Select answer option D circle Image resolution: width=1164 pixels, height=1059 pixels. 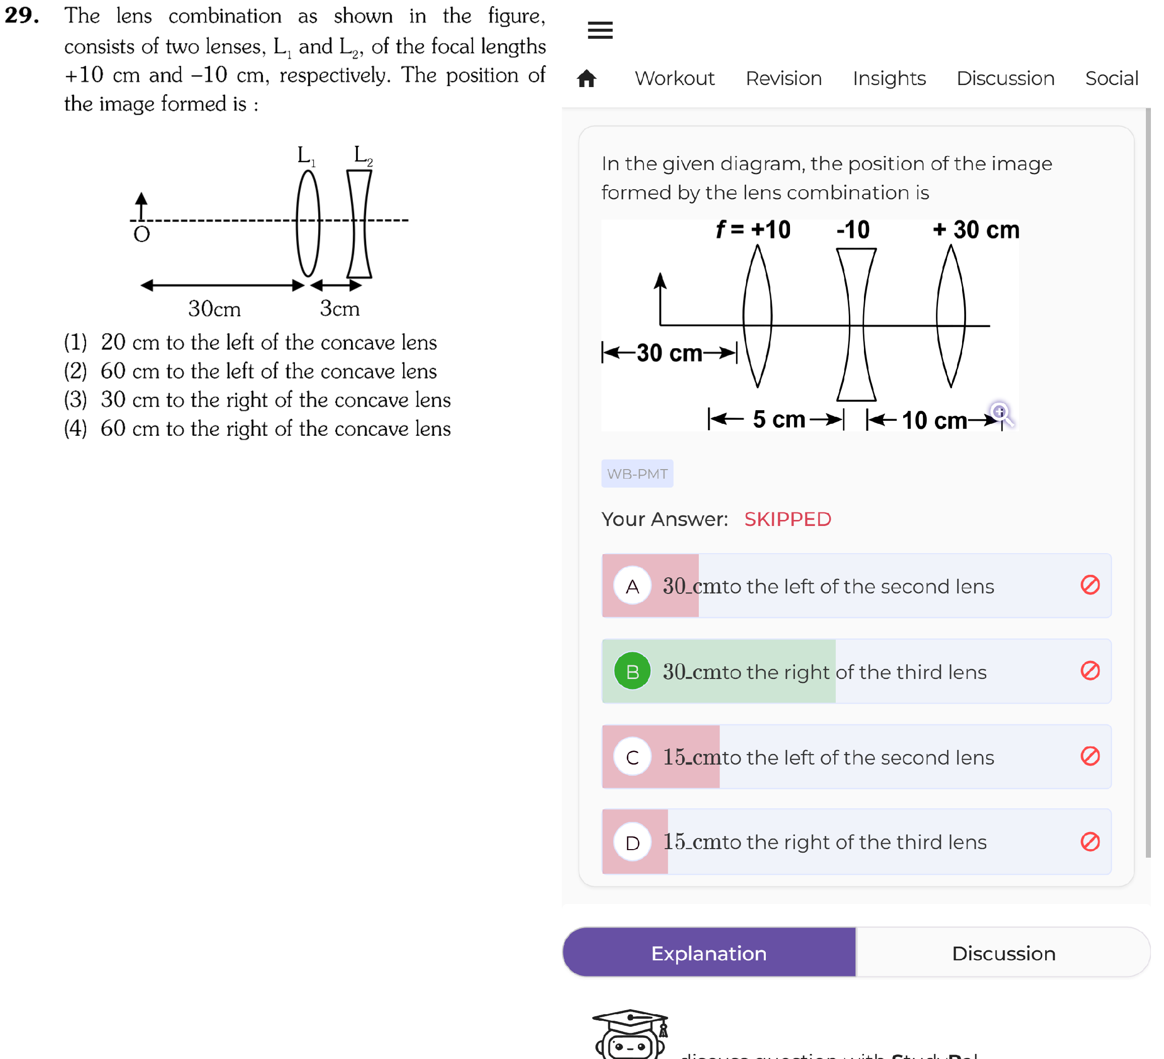[x=632, y=842]
